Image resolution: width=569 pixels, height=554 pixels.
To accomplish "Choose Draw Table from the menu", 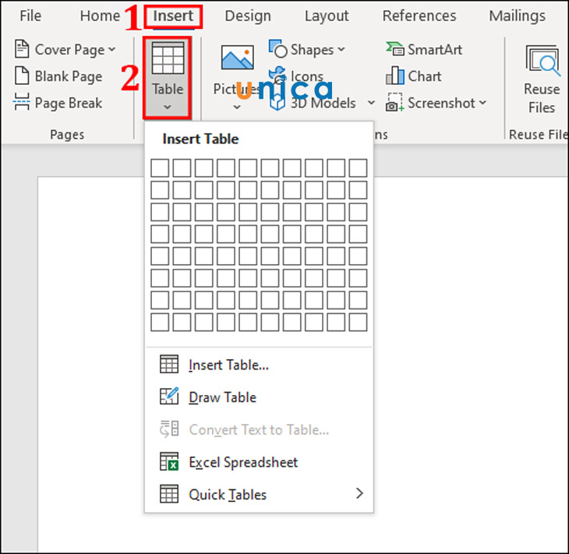I will [x=222, y=397].
